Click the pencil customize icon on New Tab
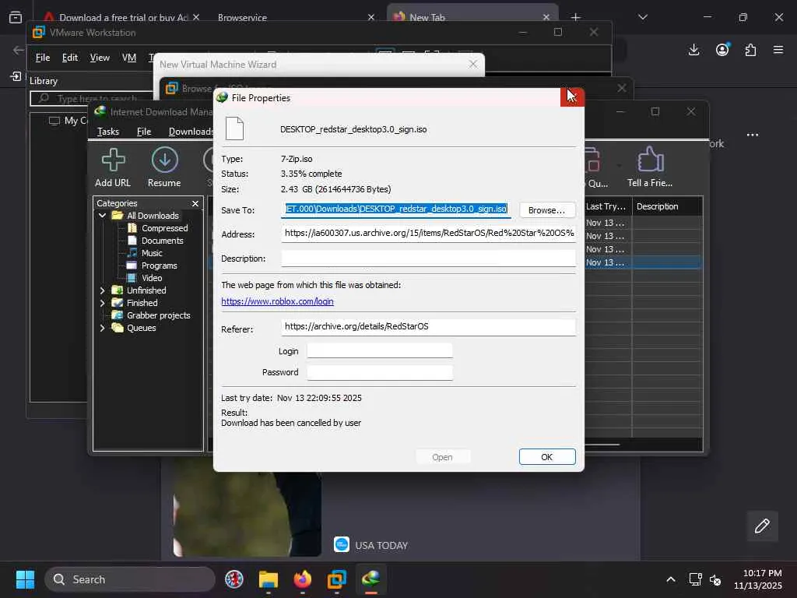This screenshot has height=598, width=797. (762, 526)
